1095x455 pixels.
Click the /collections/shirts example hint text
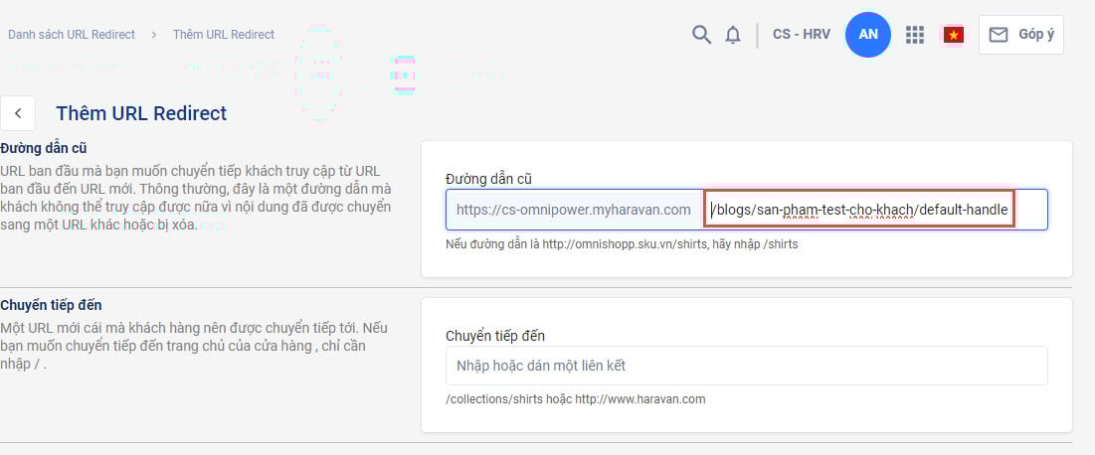(x=576, y=399)
